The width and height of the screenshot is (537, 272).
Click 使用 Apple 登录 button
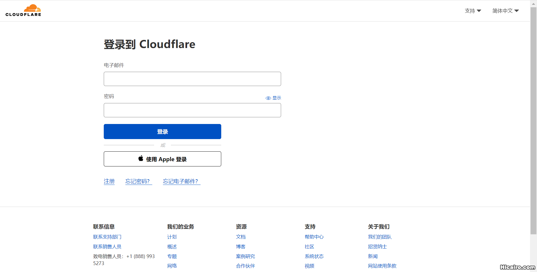pyautogui.click(x=162, y=159)
